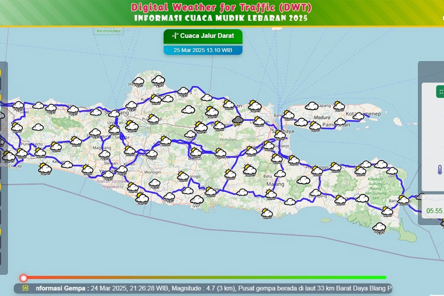This screenshot has width=444, height=296.
Task: Click the 05.55 time in the right panel
Action: pyautogui.click(x=435, y=211)
